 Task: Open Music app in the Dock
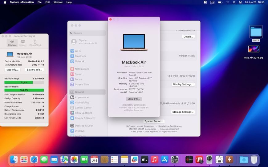[x=155, y=160]
